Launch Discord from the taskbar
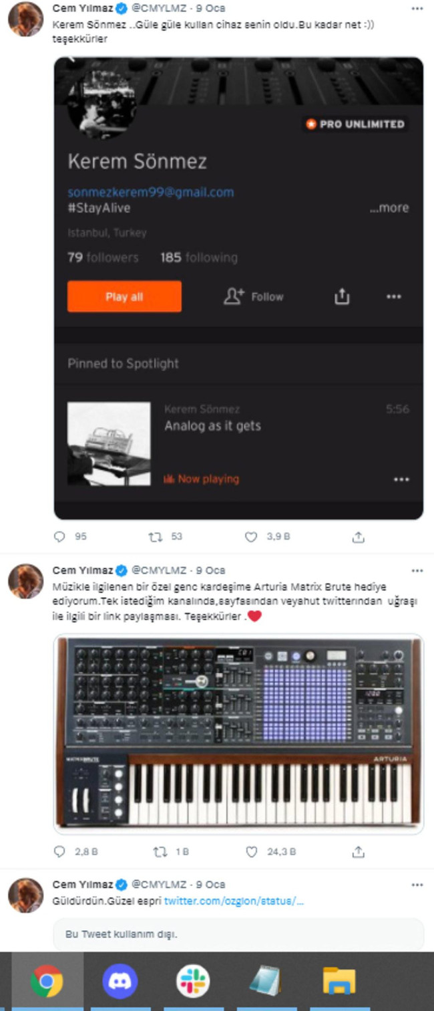Viewport: 434px width, 1011px height. pos(120,982)
